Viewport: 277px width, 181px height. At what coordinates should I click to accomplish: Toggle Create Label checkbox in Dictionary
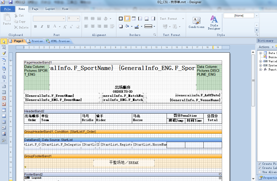pyautogui.click(x=260, y=168)
